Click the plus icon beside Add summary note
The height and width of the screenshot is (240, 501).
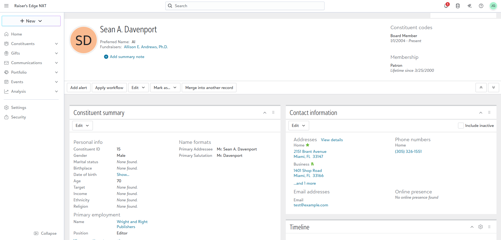(106, 57)
